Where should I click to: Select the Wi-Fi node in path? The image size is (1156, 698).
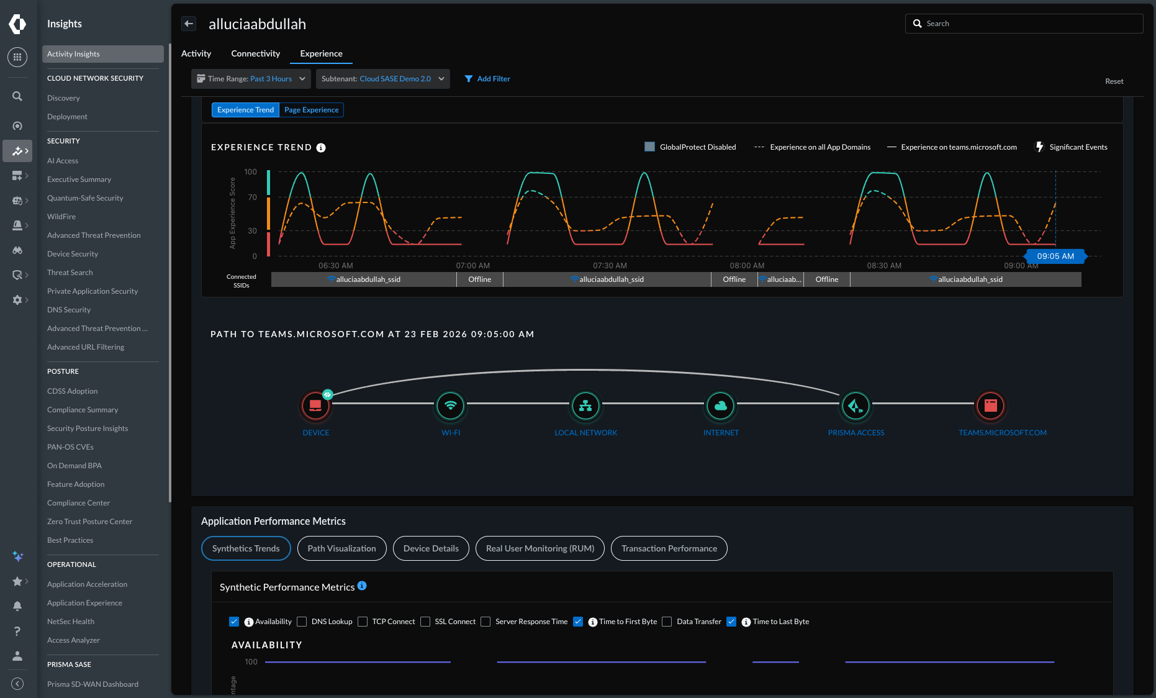click(451, 406)
